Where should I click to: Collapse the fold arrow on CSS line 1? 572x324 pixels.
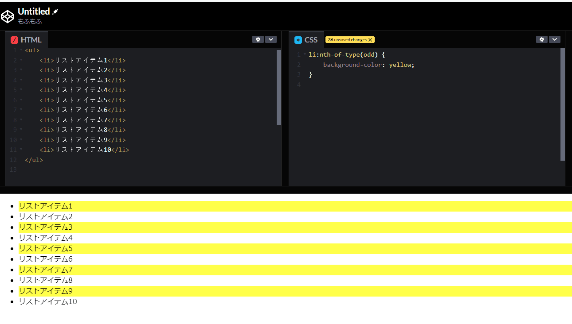[x=304, y=54]
